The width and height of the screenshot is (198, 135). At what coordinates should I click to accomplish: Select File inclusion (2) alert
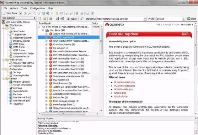click(61, 48)
